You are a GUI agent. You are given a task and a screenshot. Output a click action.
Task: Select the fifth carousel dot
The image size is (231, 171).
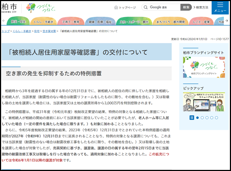pyautogui.click(x=217, y=118)
